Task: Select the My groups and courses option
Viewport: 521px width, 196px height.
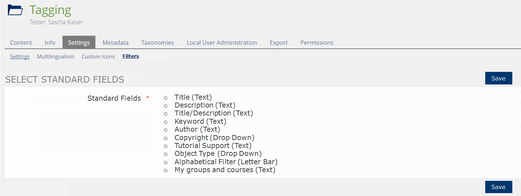Action: point(166,170)
